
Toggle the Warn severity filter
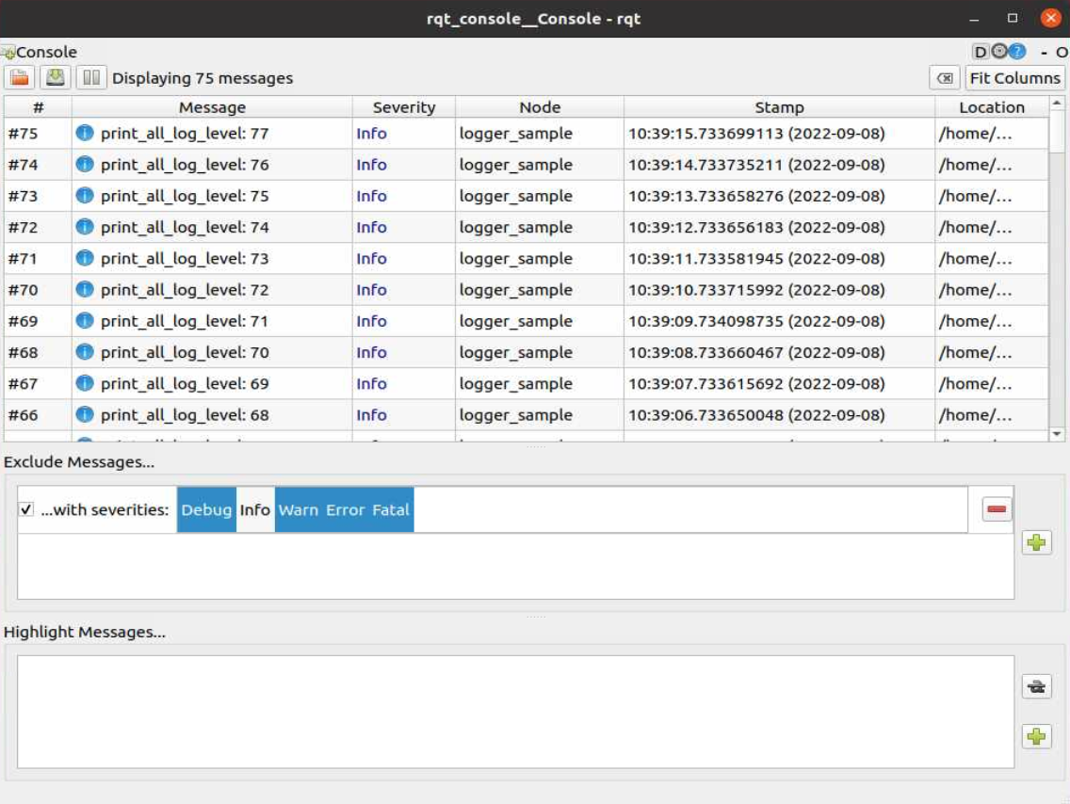299,509
